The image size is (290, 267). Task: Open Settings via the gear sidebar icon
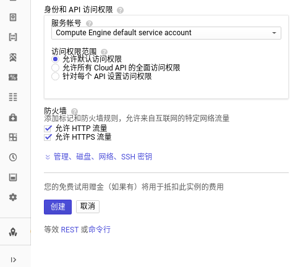(13, 197)
